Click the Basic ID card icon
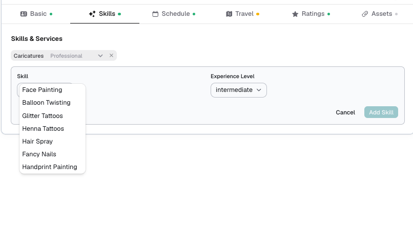 point(24,14)
